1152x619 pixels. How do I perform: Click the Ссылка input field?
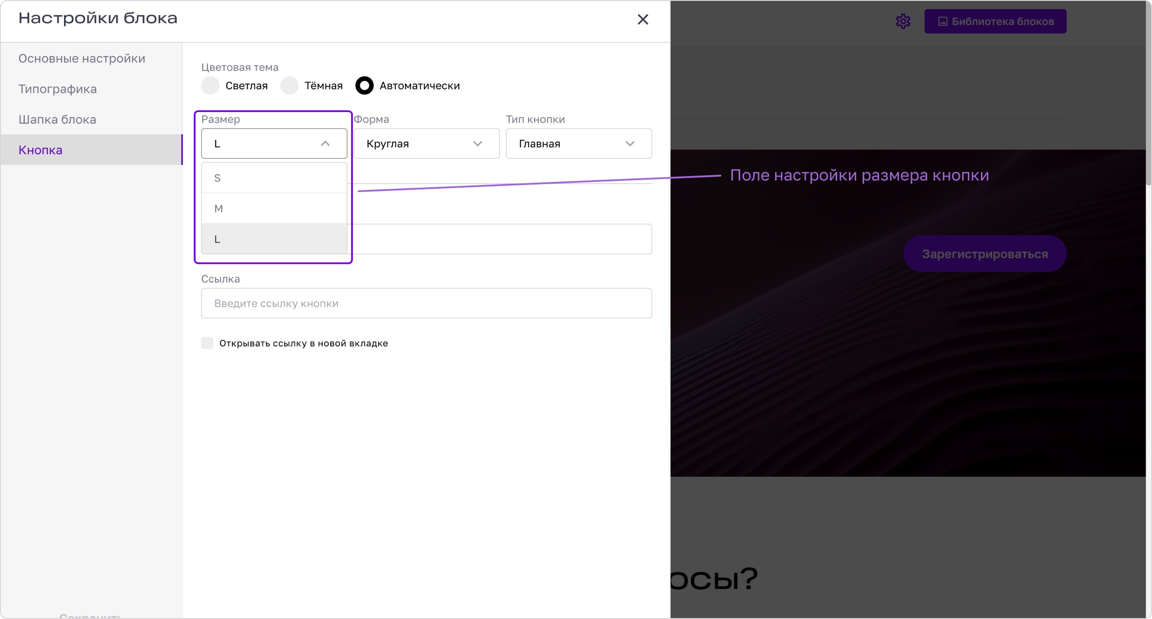(x=426, y=303)
